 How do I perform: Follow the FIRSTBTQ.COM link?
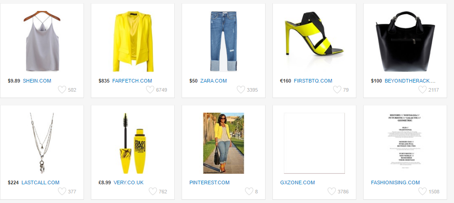pos(313,81)
